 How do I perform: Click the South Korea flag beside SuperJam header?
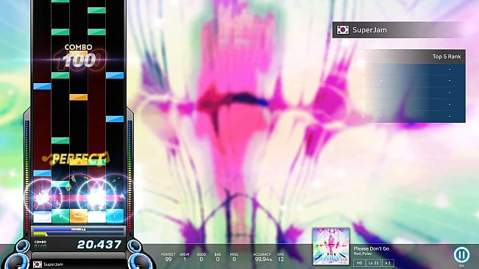tap(343, 29)
